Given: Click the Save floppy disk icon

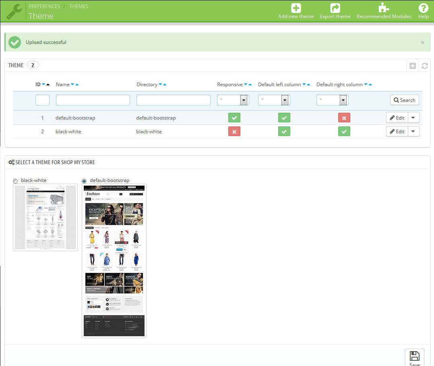Looking at the screenshot, I should click(x=414, y=356).
